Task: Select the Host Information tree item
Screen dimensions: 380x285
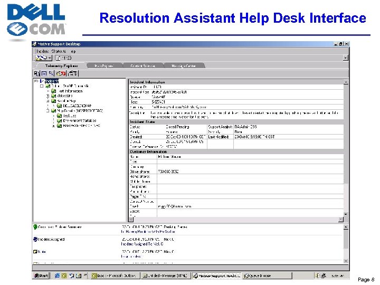Action: coord(71,91)
